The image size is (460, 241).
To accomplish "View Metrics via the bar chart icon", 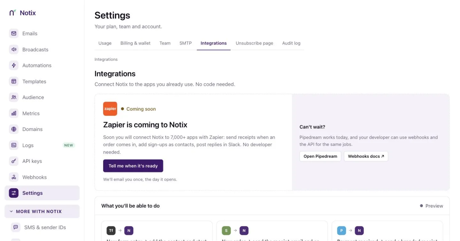I will 14,113.
